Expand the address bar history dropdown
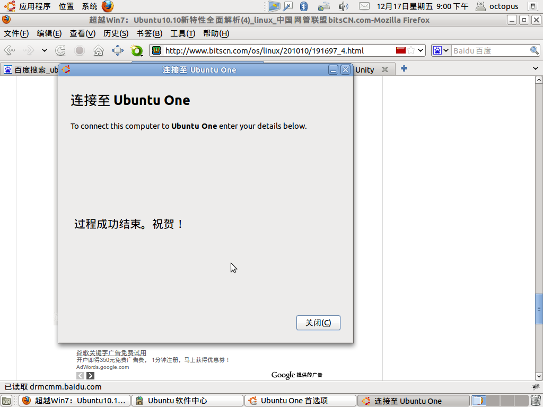This screenshot has height=407, width=543. 421,50
